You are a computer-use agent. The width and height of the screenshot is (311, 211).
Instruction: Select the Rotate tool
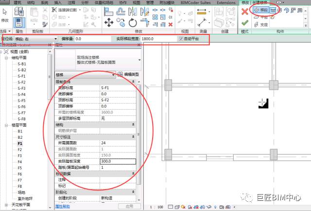coord(133,23)
